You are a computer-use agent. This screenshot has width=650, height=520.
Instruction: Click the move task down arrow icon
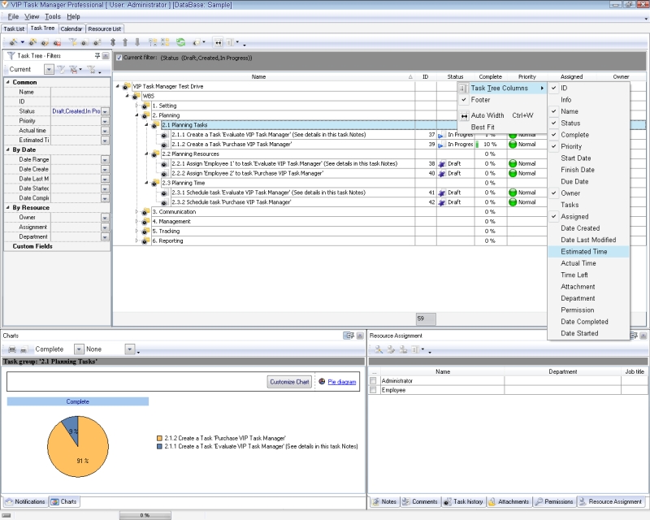point(137,42)
